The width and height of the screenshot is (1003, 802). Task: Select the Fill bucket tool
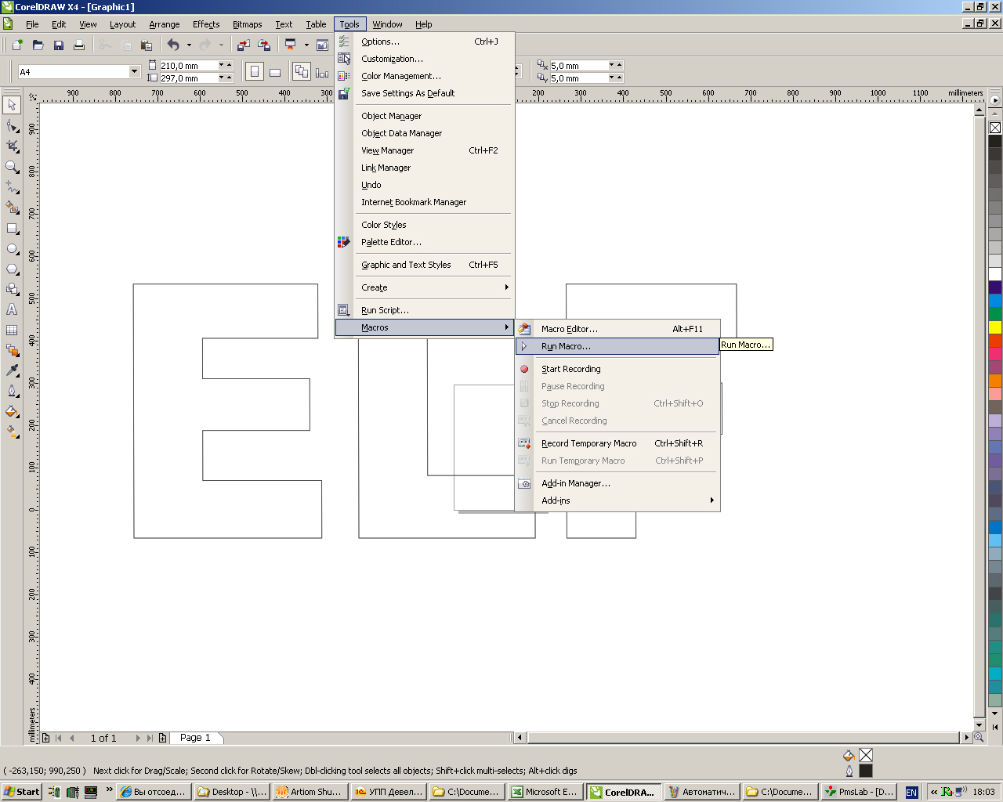point(12,411)
